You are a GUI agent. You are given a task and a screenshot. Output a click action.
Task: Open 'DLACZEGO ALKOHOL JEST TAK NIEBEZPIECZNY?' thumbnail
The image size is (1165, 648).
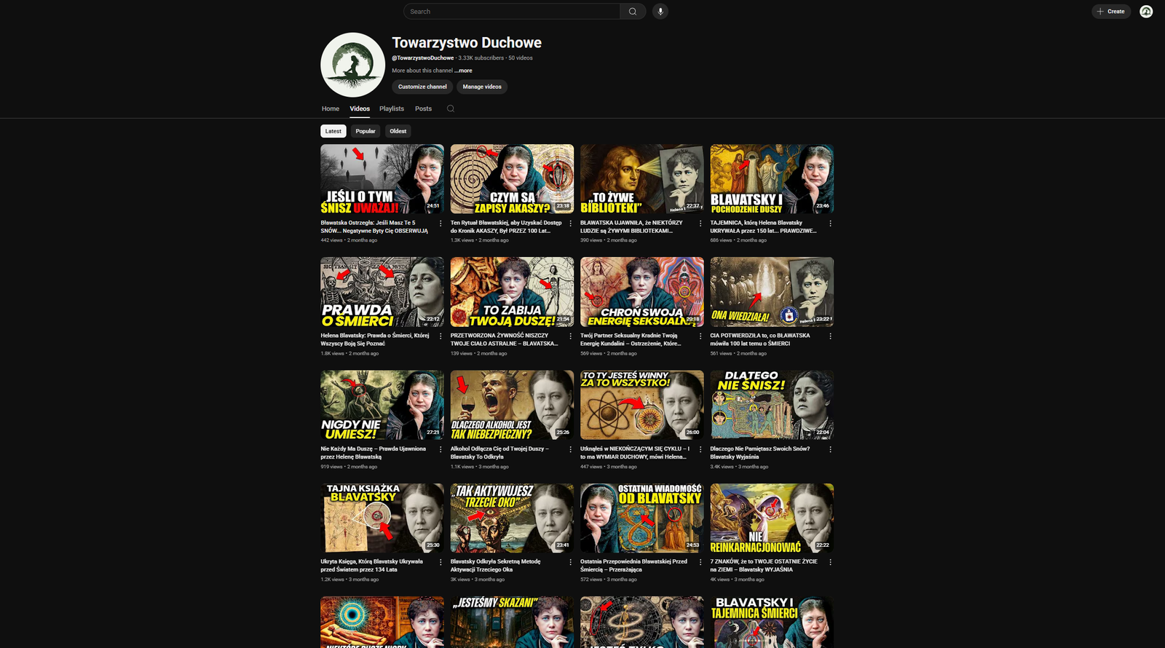(512, 405)
